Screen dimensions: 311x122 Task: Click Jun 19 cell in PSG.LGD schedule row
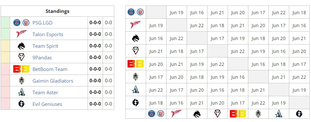pos(177,12)
